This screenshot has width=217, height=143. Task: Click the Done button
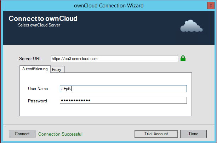194,134
